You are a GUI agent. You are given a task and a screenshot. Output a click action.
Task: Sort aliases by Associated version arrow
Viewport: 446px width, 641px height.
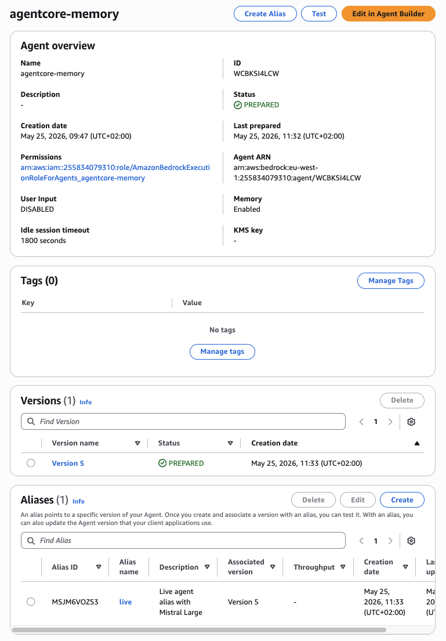pyautogui.click(x=273, y=567)
